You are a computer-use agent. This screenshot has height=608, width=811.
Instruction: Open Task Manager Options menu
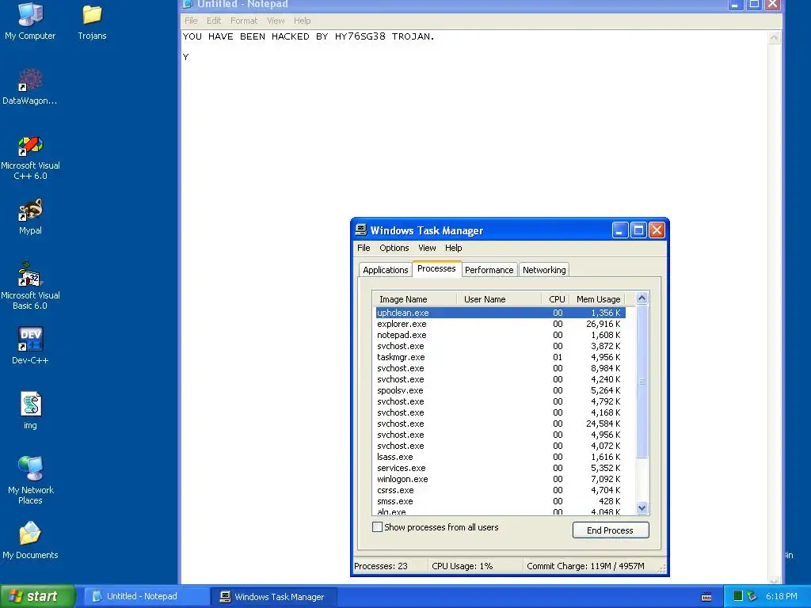pos(394,248)
